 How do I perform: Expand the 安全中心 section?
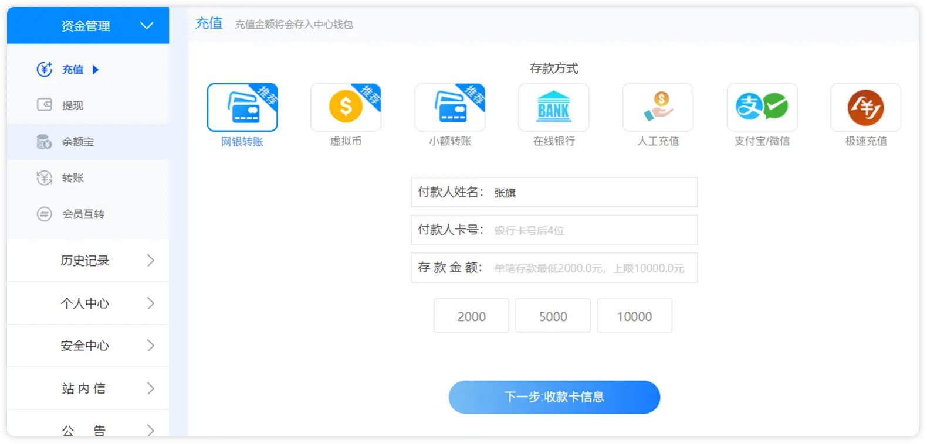tap(88, 346)
